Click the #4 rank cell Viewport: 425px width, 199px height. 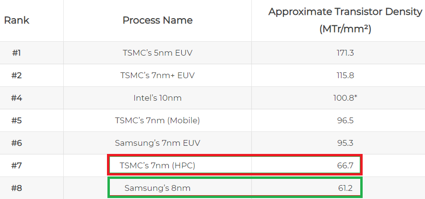(x=16, y=98)
